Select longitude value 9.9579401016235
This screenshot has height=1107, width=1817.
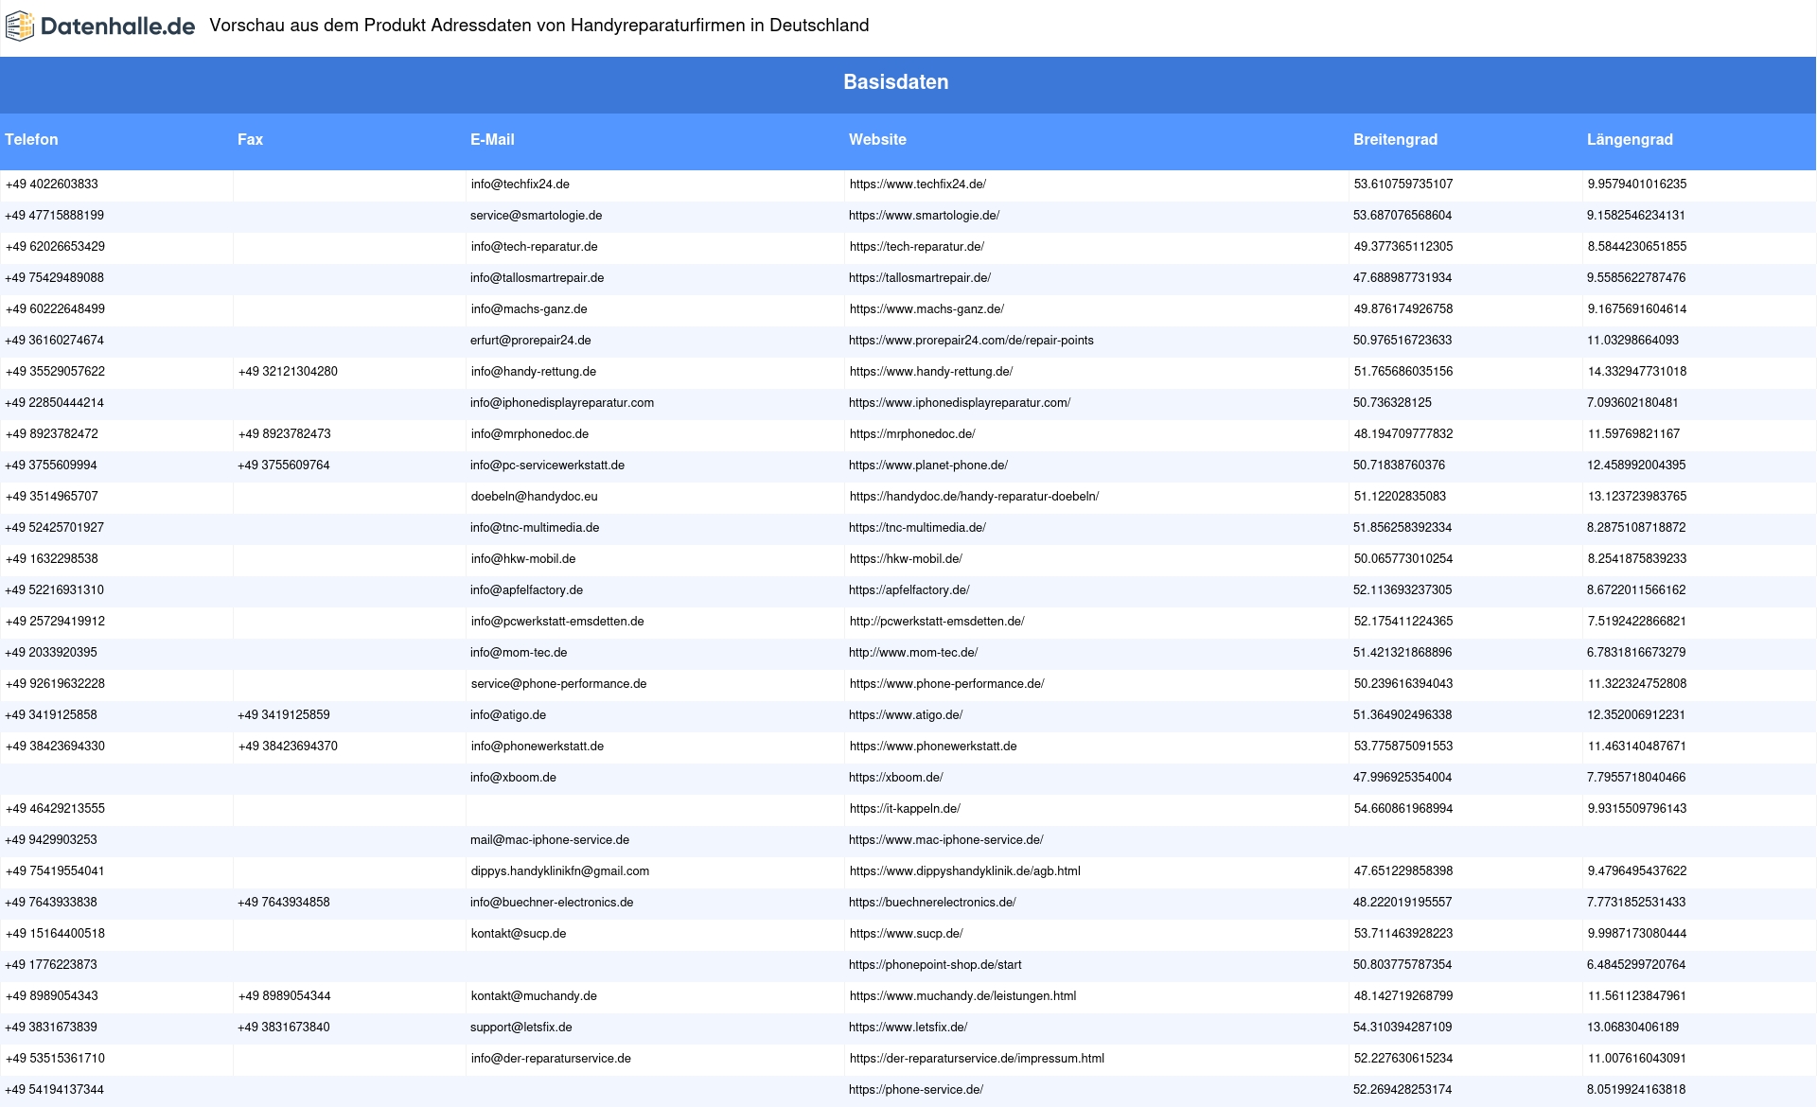pos(1637,184)
